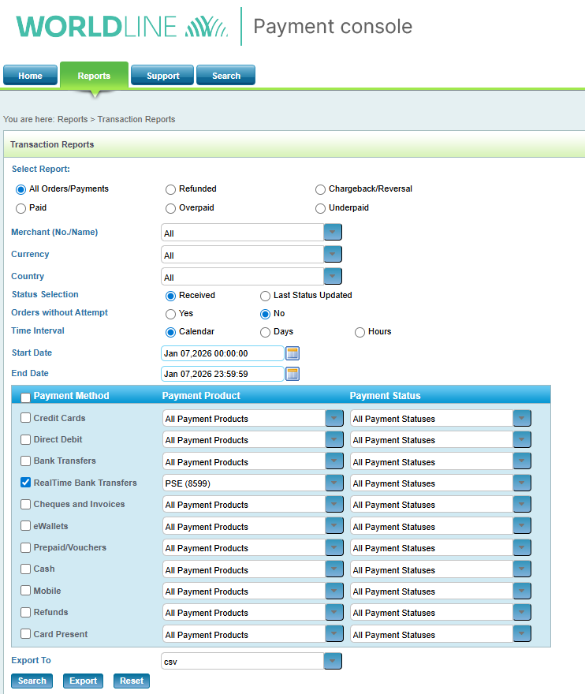Open the Export To format dropdown
The height and width of the screenshot is (694, 585).
tap(333, 661)
